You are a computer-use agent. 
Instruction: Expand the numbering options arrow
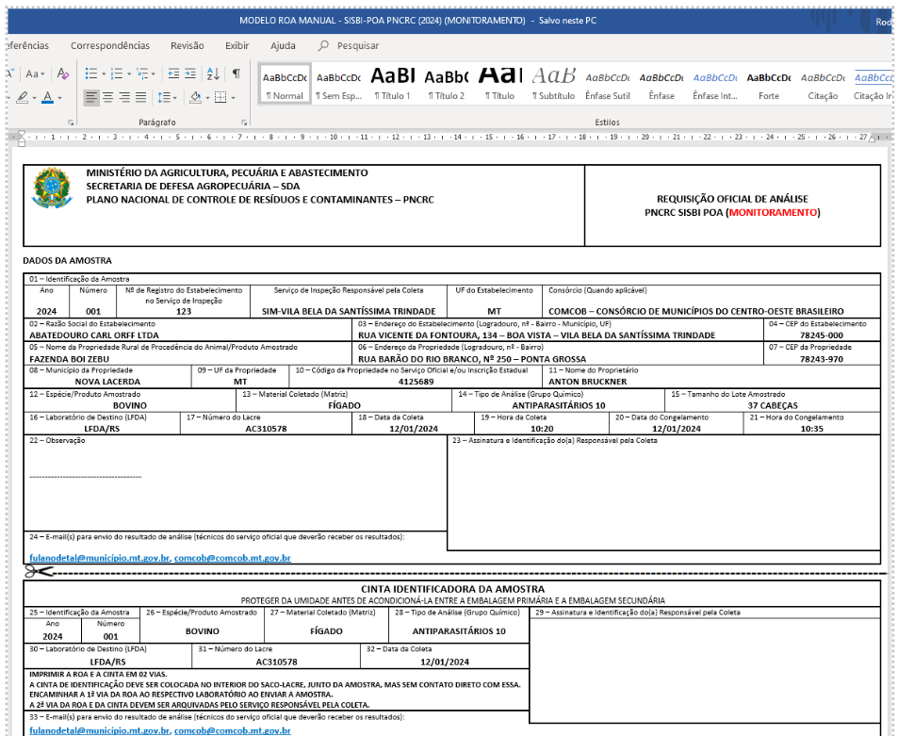[129, 74]
